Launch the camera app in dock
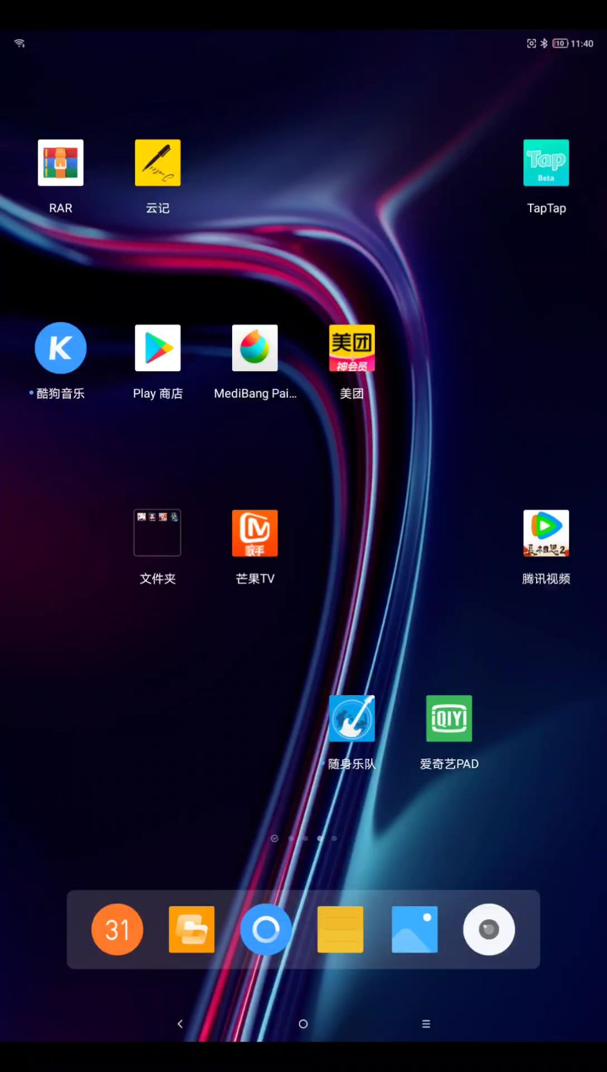Screen dimensions: 607x1072 (x=488, y=929)
